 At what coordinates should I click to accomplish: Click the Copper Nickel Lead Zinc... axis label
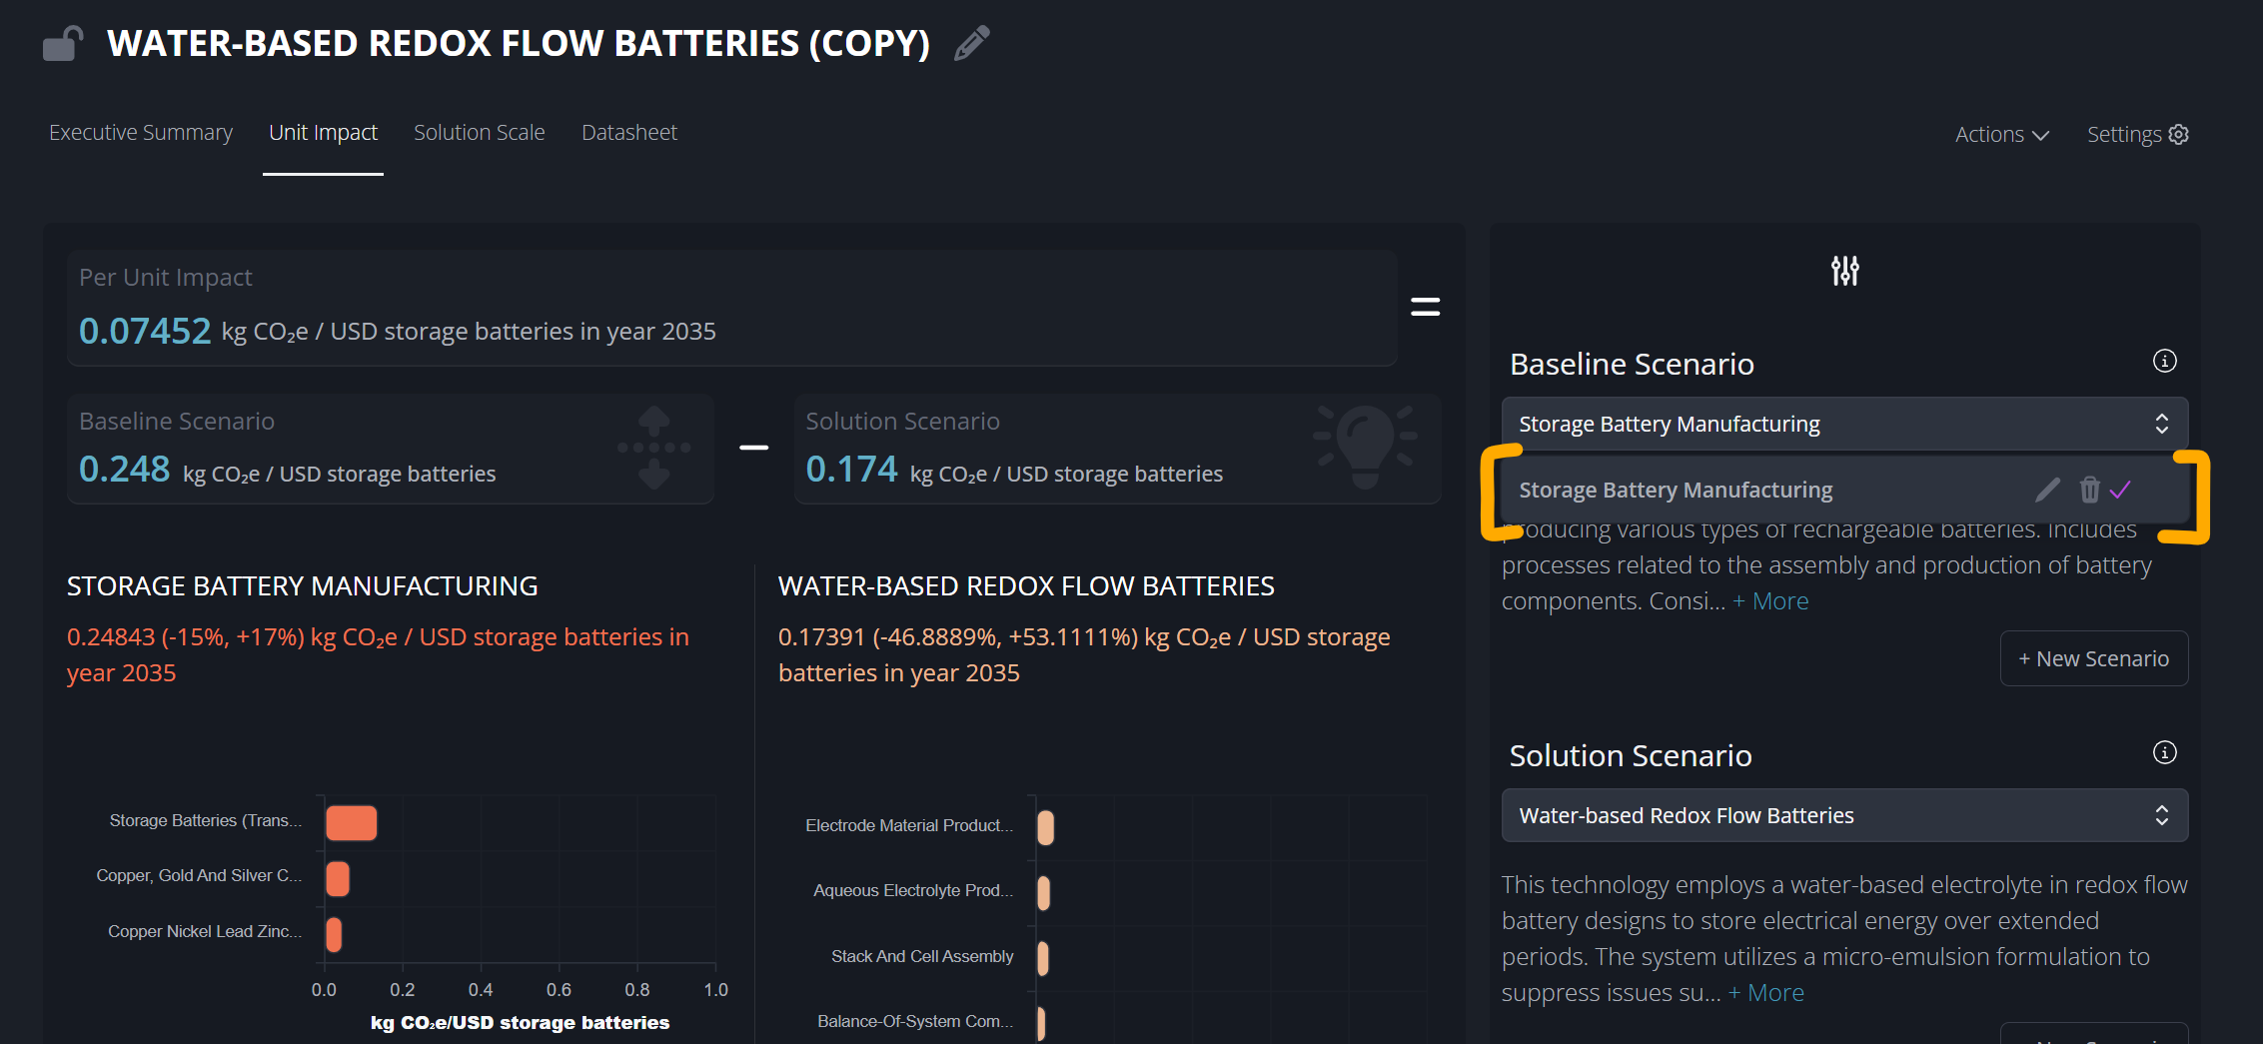point(205,931)
